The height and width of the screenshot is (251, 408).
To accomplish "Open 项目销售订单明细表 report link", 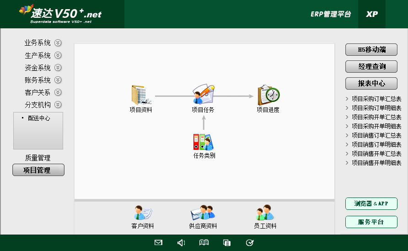I will click(x=376, y=144).
